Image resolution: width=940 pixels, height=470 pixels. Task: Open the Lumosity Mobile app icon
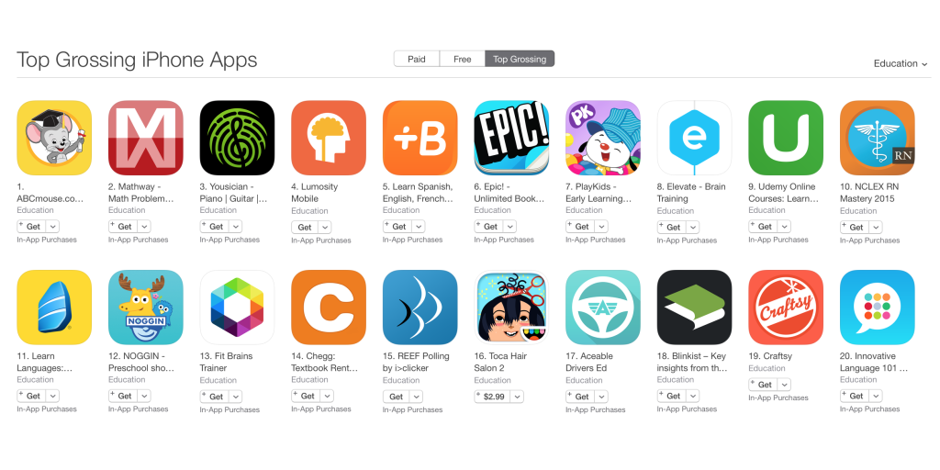point(329,138)
